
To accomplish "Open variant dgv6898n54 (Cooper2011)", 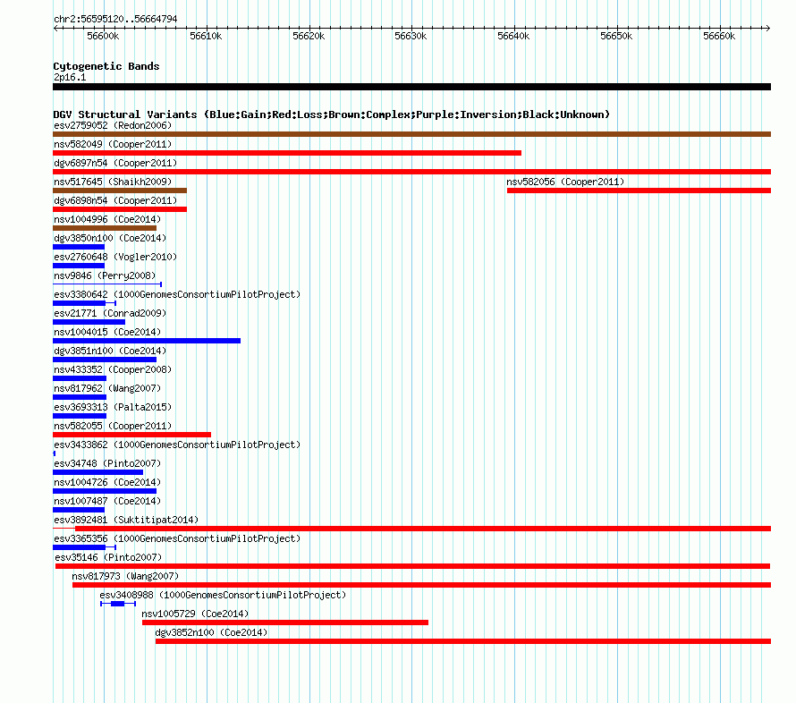I will pyautogui.click(x=115, y=200).
